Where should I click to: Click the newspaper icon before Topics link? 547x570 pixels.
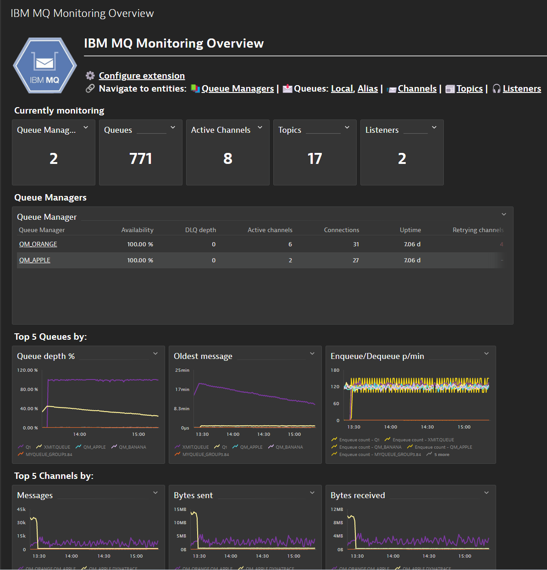pos(450,89)
